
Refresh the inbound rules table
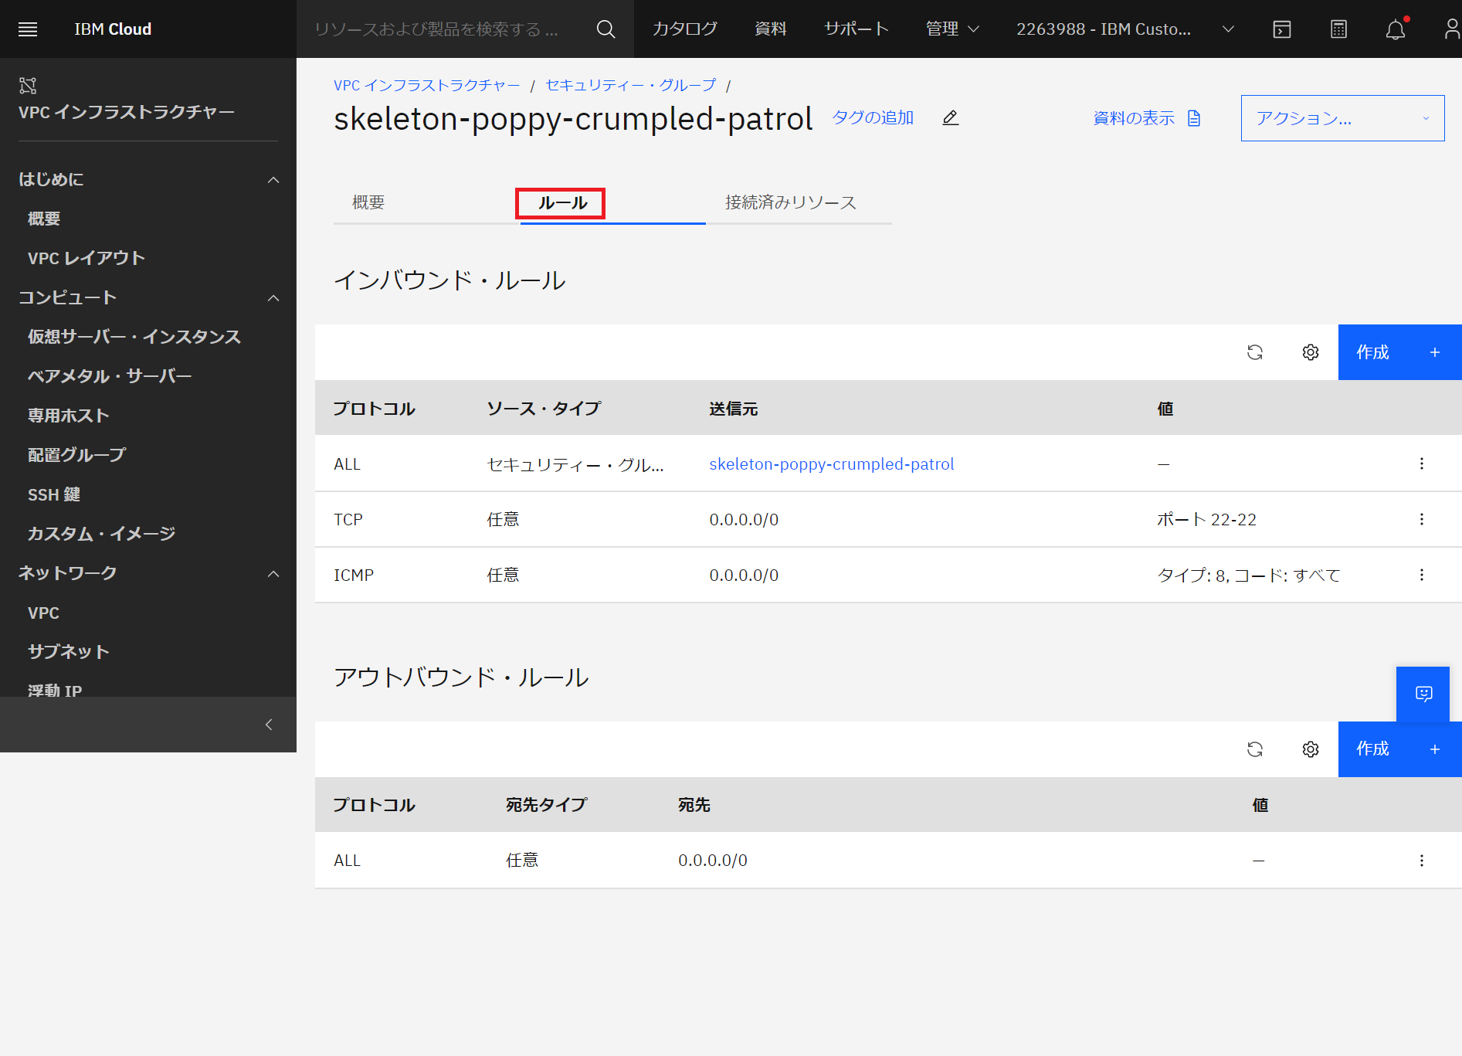pos(1255,352)
